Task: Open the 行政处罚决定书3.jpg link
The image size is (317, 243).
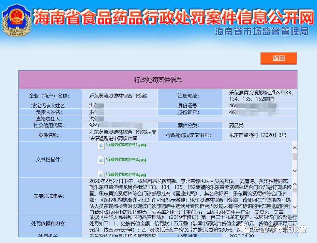Action: 126,174
